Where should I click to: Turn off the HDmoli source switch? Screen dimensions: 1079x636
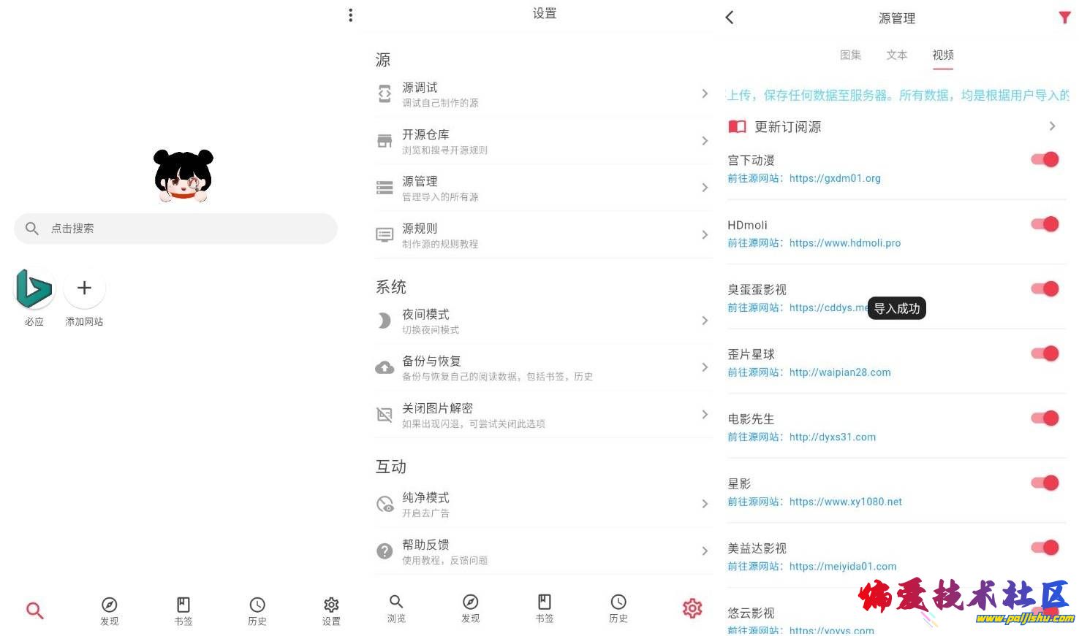click(1045, 224)
